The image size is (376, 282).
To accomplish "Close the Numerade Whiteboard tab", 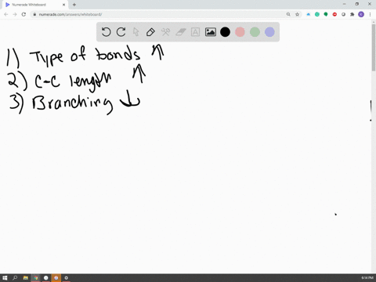I will pos(63,5).
